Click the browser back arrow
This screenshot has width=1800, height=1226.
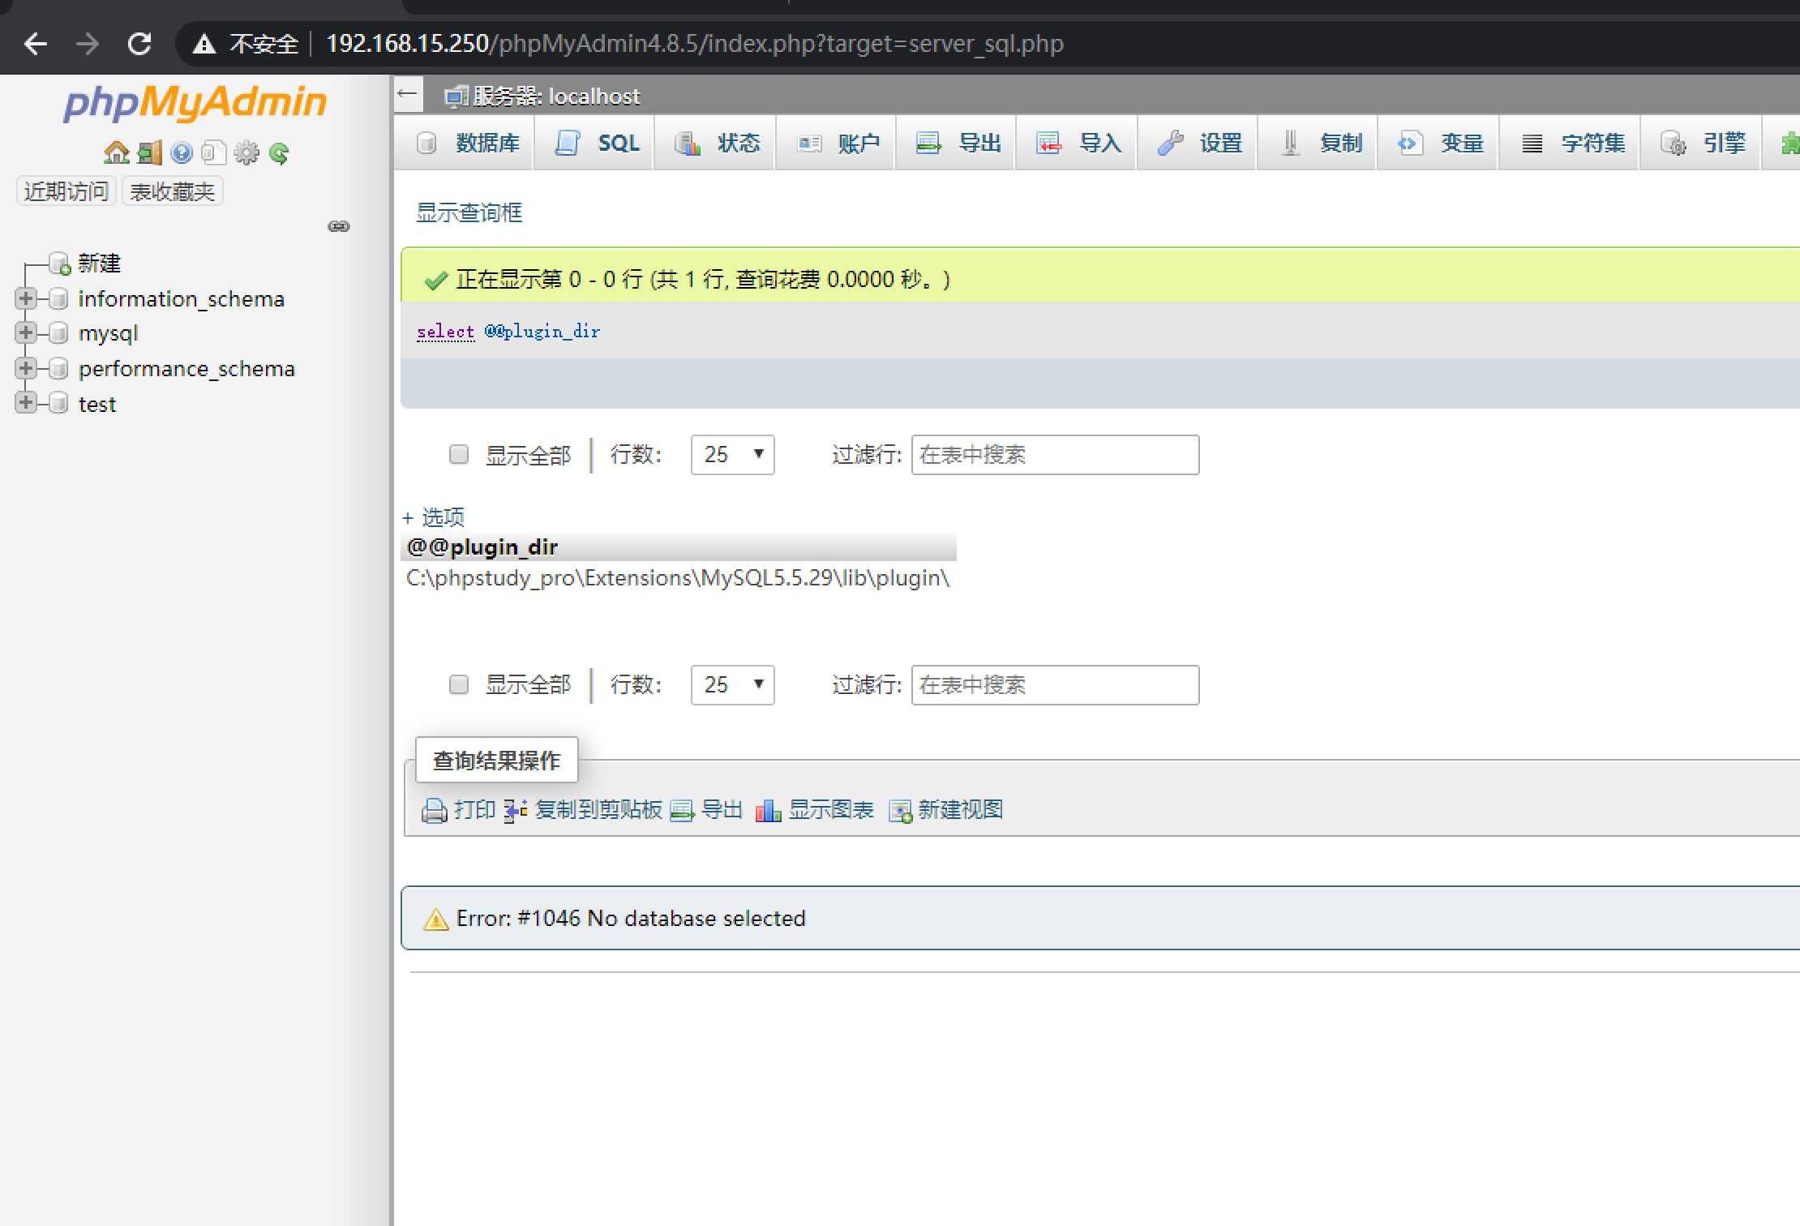[36, 43]
